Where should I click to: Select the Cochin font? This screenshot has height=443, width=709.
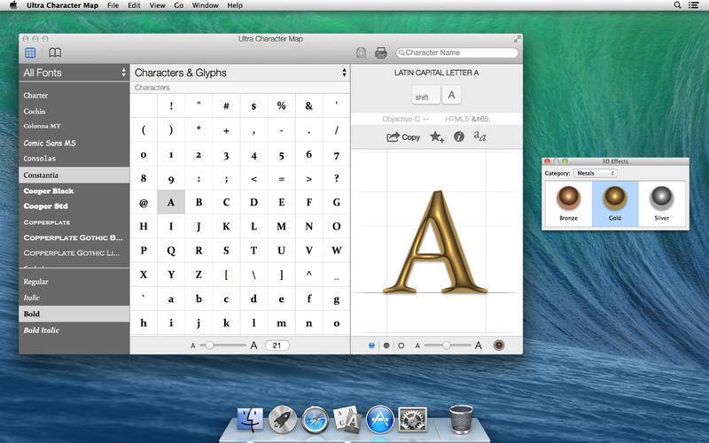74,112
